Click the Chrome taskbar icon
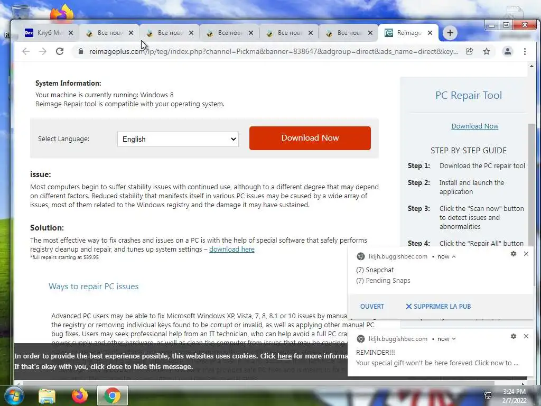Viewport: 541px width, 406px height. point(113,395)
